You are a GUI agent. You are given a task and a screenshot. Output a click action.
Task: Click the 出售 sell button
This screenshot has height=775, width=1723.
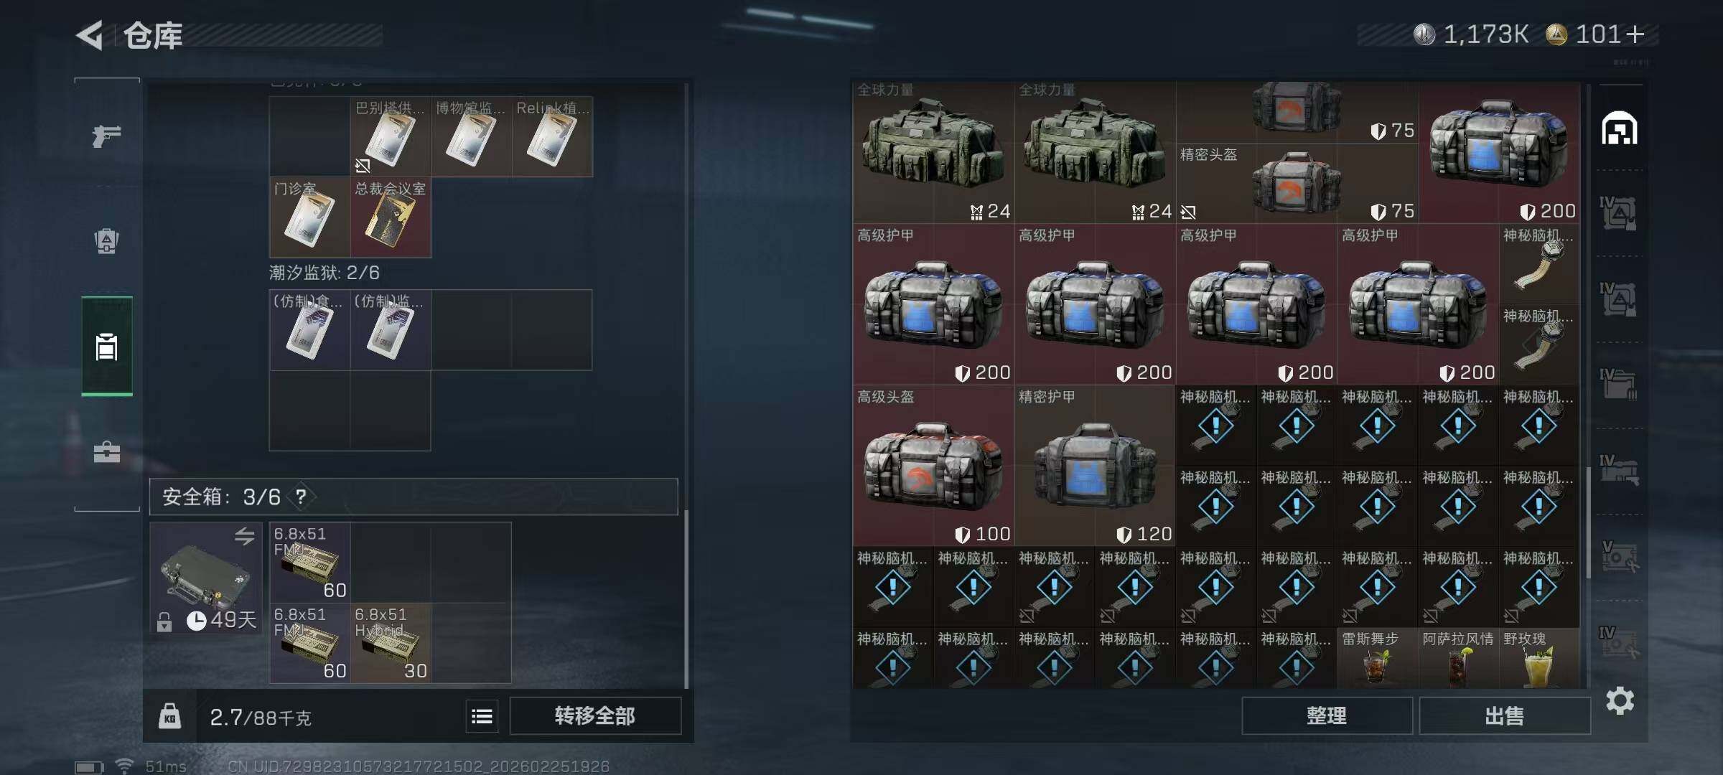(x=1505, y=716)
